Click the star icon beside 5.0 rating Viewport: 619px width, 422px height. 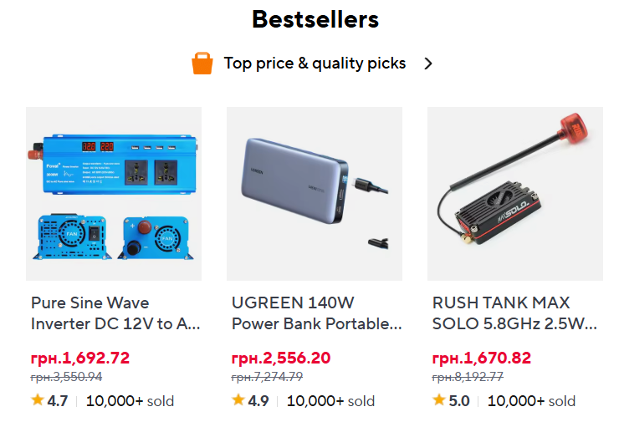439,400
